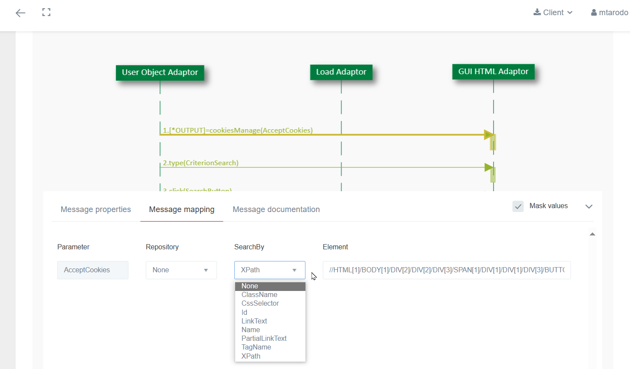Choose PartialLinkText search option
Image resolution: width=630 pixels, height=369 pixels.
tap(264, 339)
